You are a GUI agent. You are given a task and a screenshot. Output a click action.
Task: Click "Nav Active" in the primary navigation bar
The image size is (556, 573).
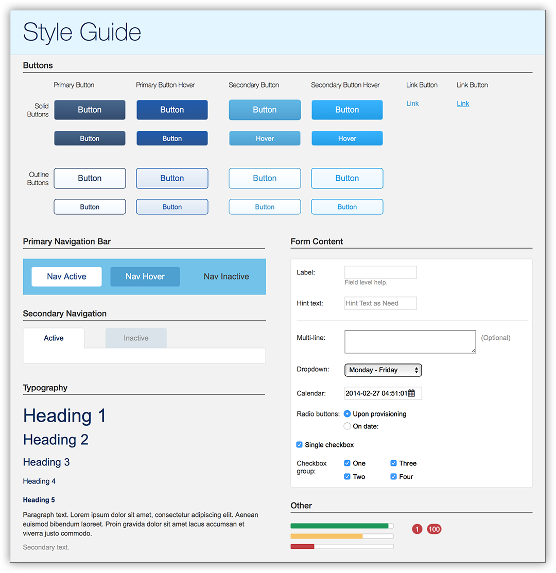click(x=66, y=276)
